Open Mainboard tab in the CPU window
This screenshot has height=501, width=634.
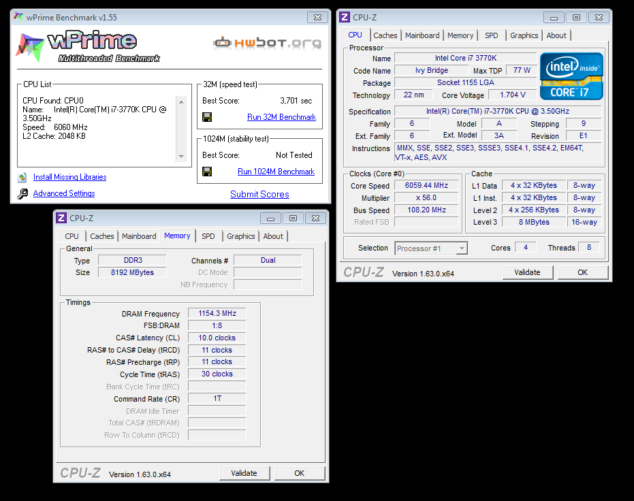[422, 35]
